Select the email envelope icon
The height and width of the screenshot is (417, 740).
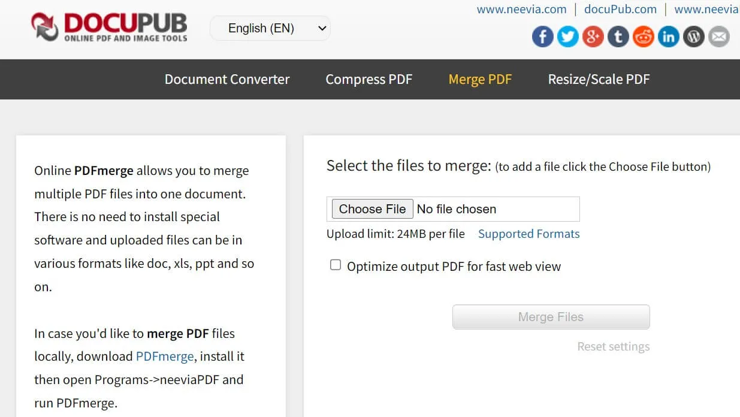(x=718, y=37)
